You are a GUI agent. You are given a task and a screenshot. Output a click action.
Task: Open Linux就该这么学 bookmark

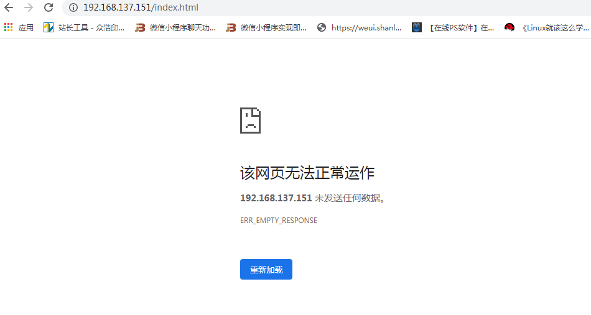pyautogui.click(x=547, y=27)
